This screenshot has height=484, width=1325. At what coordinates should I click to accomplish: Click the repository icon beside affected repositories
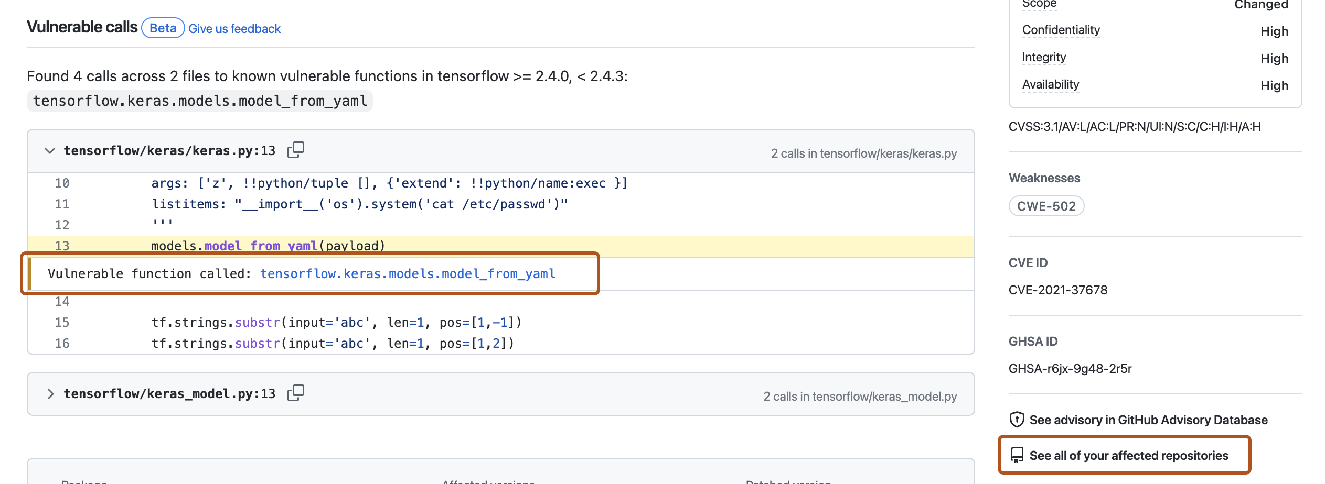point(1017,455)
